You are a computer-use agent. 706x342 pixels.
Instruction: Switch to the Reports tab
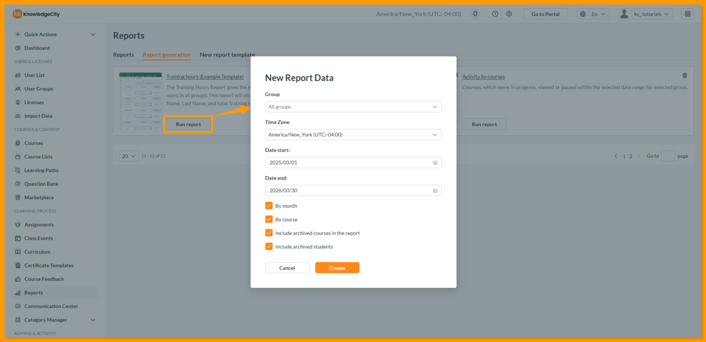pyautogui.click(x=124, y=55)
